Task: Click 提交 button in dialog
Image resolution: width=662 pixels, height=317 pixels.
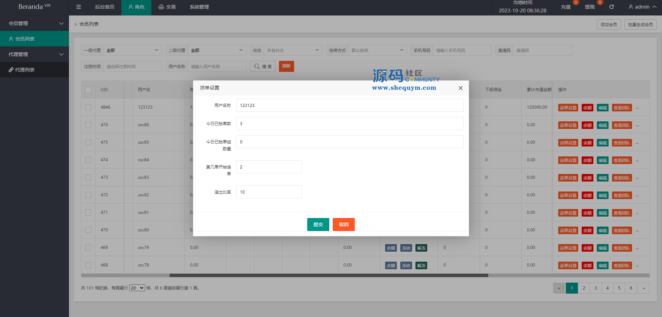Action: coord(318,225)
